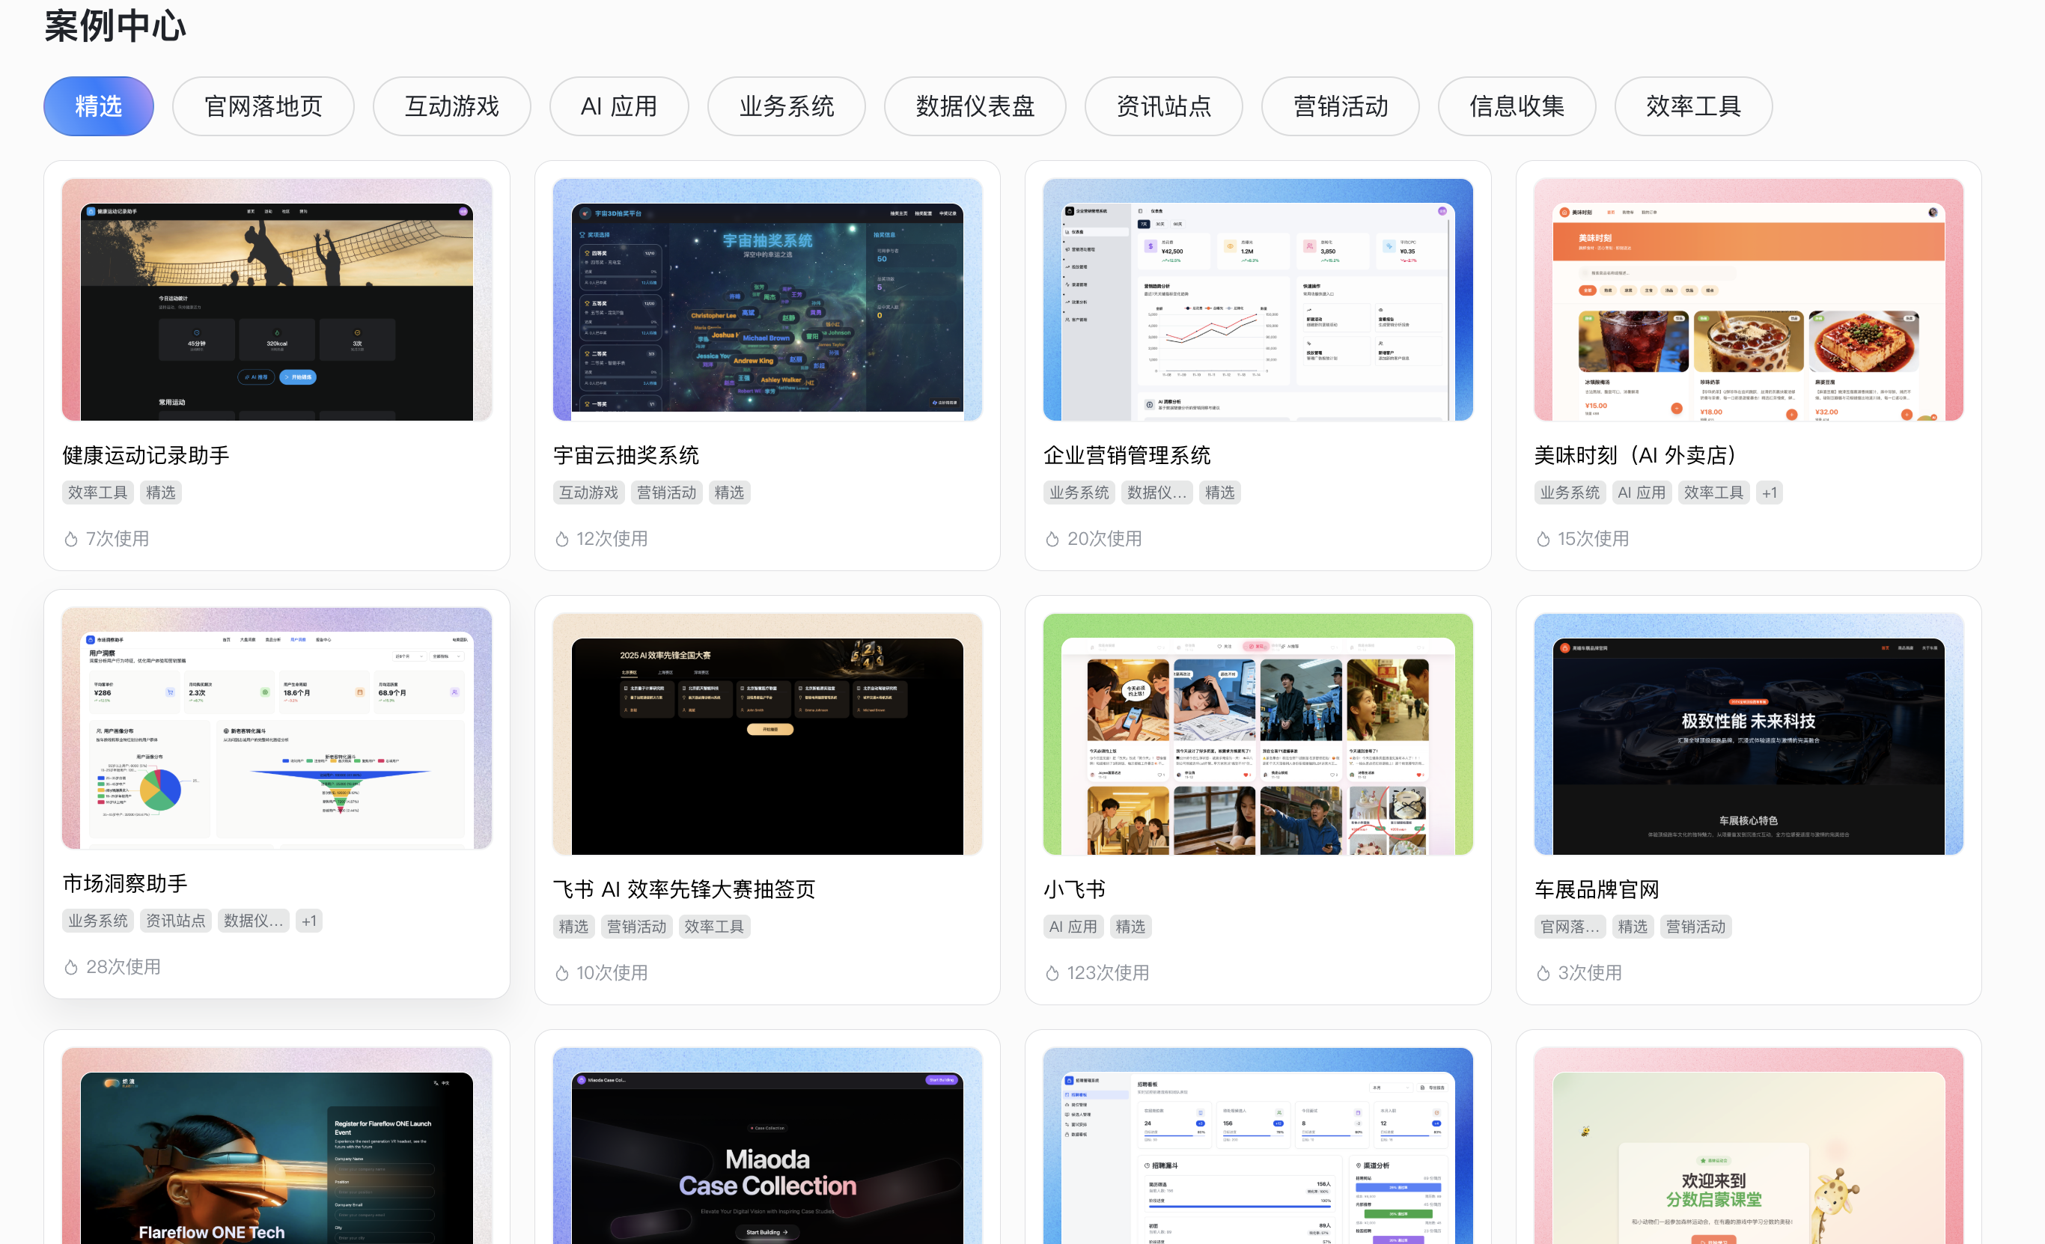The width and height of the screenshot is (2045, 1244).
Task: Click the flame icon next to 123次使用
Action: pos(1052,974)
